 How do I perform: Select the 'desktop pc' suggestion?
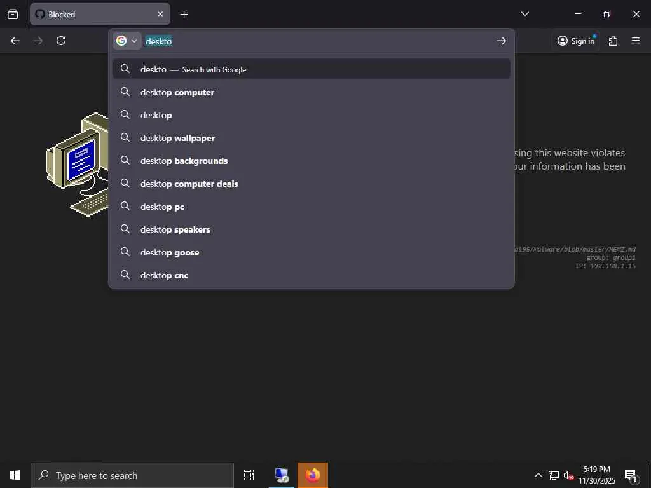pos(312,207)
